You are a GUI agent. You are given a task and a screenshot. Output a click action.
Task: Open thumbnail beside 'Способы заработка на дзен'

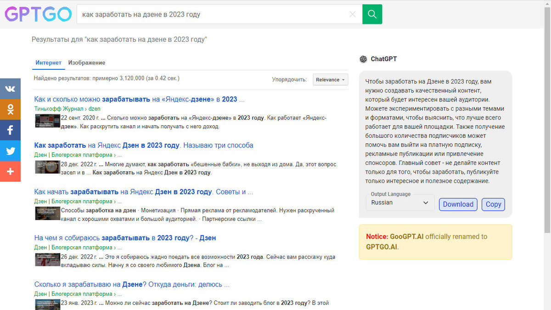click(x=48, y=214)
